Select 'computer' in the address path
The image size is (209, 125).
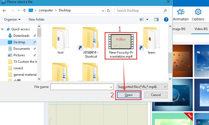coord(46,10)
